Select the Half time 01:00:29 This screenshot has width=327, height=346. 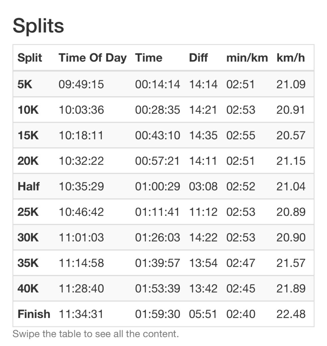click(x=157, y=187)
